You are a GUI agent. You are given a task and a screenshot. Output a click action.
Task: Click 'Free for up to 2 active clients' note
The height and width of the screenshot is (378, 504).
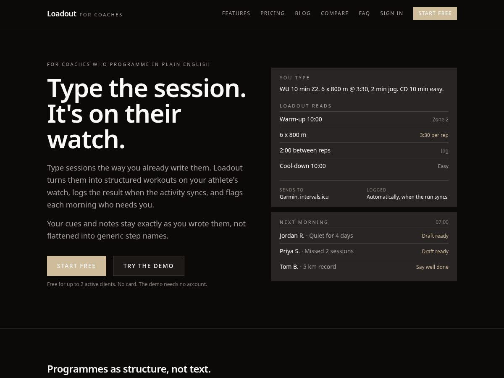(127, 284)
